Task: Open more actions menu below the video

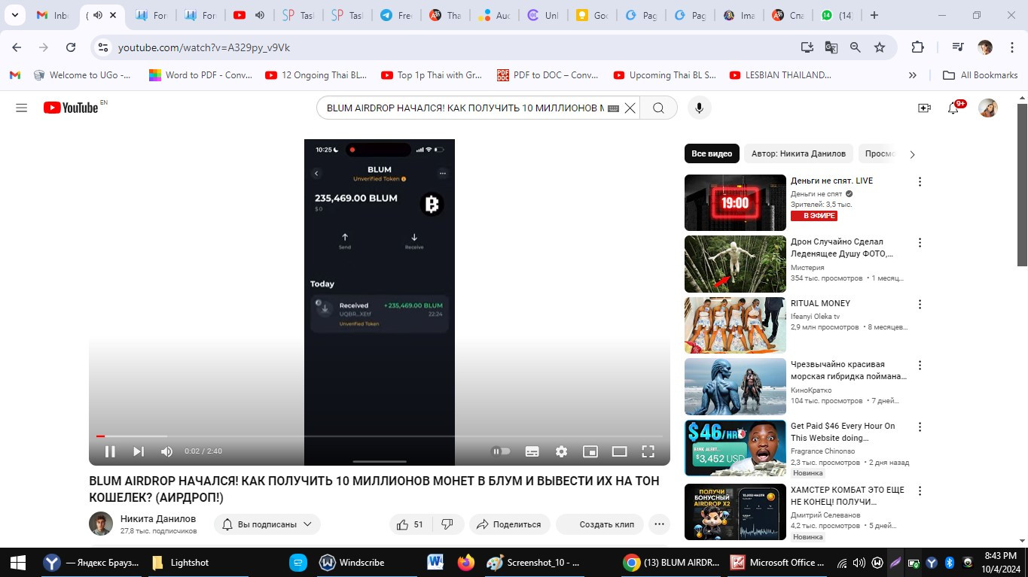Action: tap(659, 524)
